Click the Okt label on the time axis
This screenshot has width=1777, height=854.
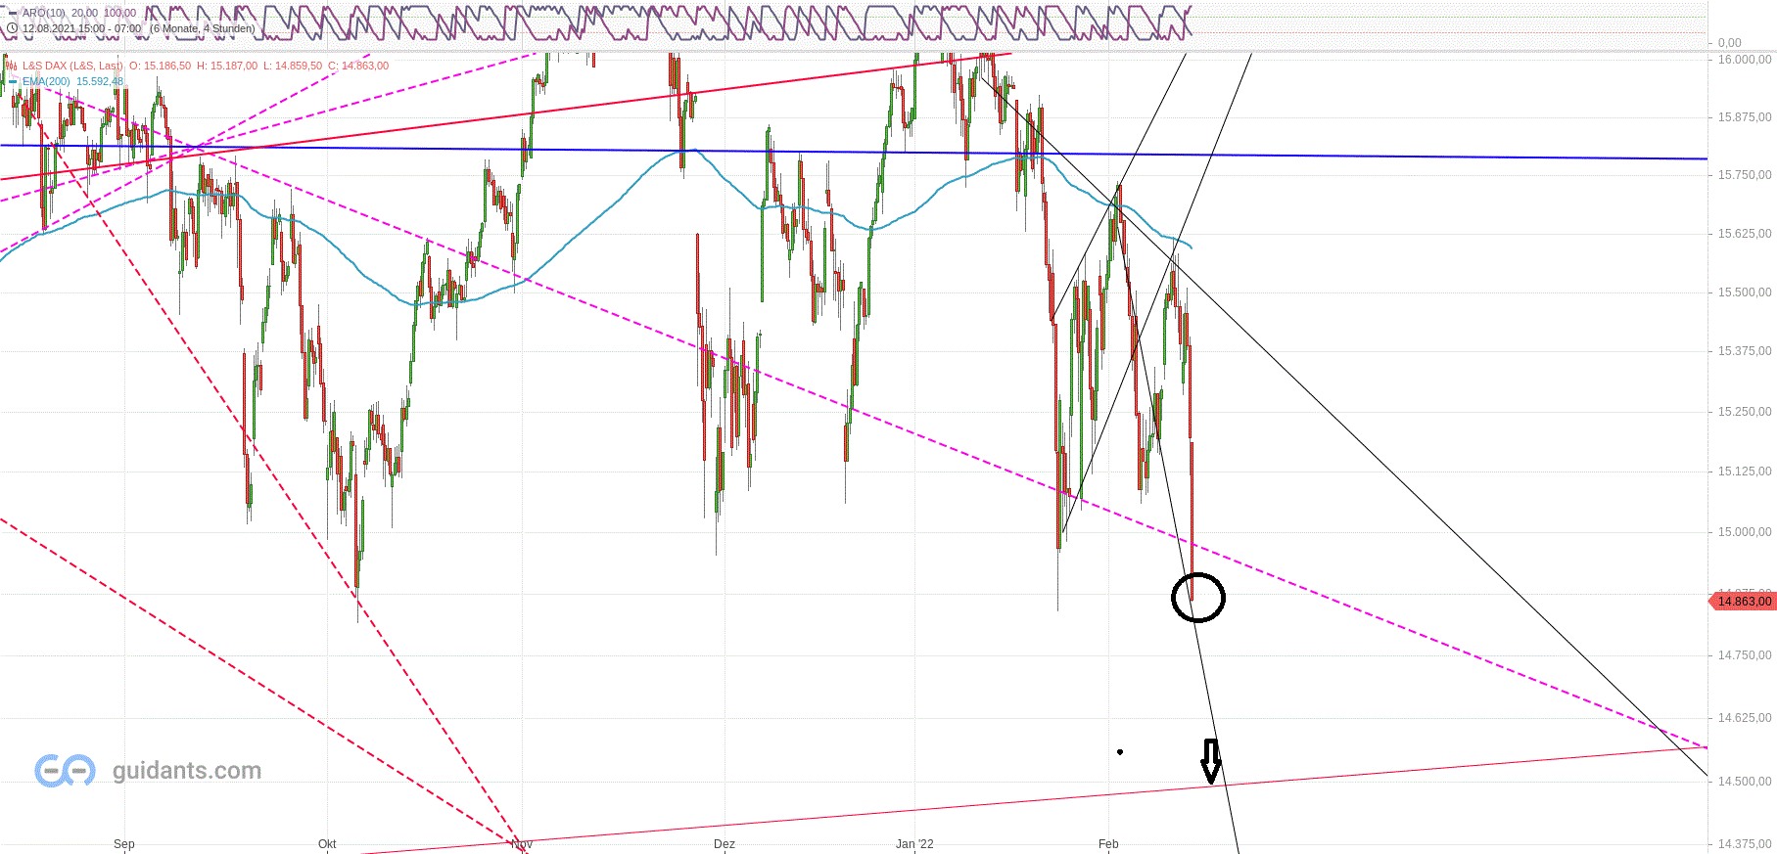[x=327, y=844]
